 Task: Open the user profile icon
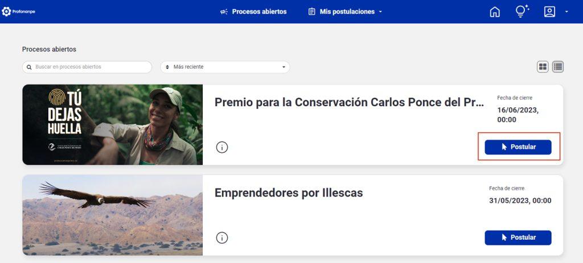click(549, 11)
